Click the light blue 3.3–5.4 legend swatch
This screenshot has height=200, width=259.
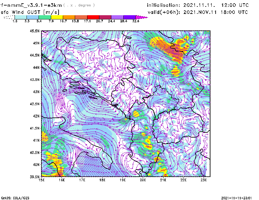click(33, 17)
